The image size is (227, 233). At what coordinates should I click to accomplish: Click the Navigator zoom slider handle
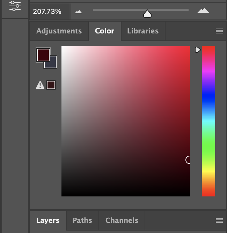147,14
